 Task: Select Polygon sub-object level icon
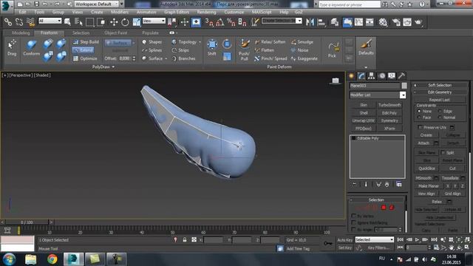384,208
